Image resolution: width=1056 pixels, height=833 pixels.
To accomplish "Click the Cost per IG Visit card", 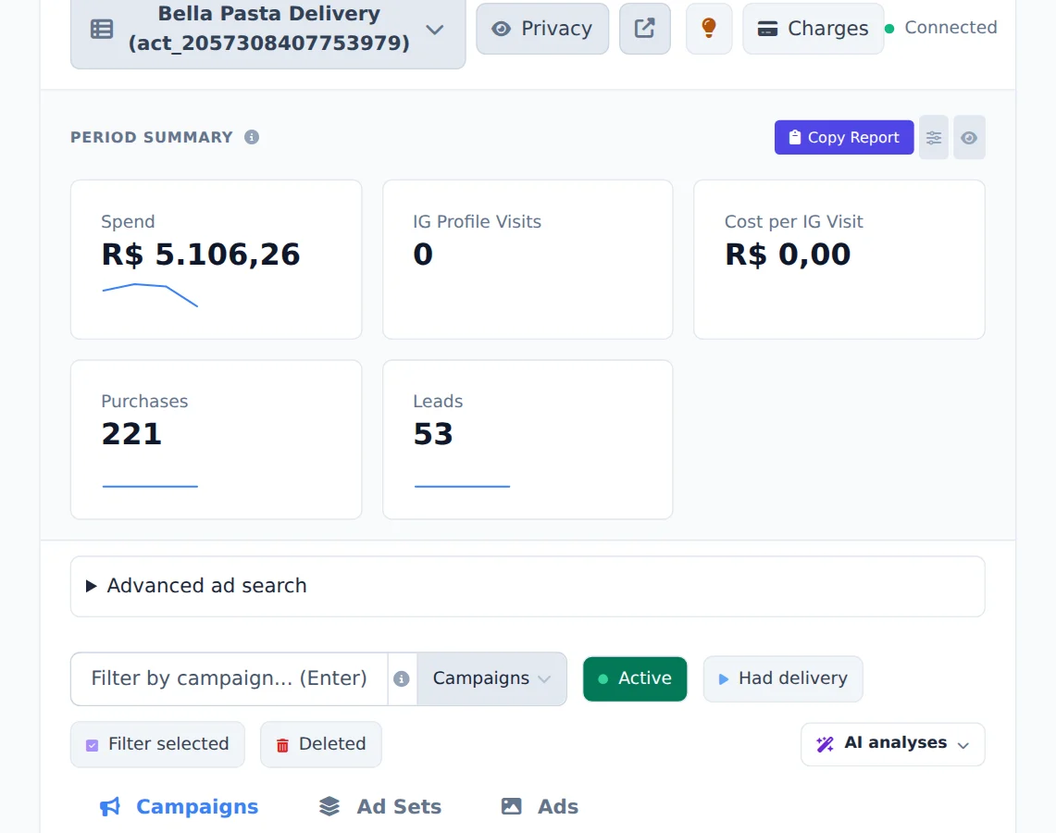I will [839, 259].
